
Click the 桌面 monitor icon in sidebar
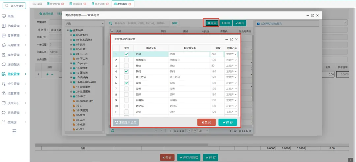(x=4, y=16)
